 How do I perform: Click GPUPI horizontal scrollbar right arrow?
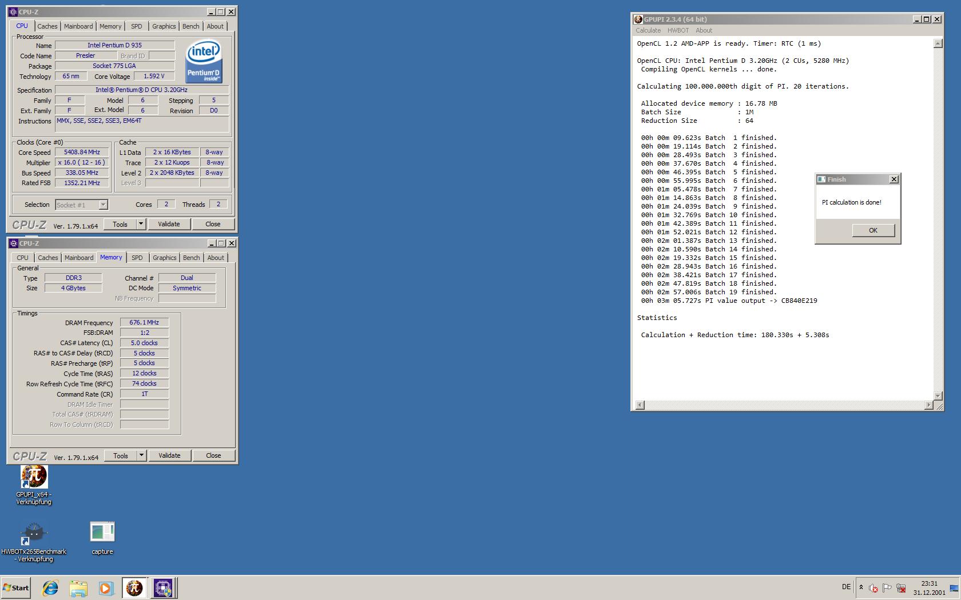928,405
